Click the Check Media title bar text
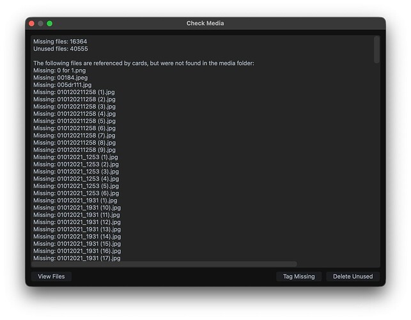 205,24
